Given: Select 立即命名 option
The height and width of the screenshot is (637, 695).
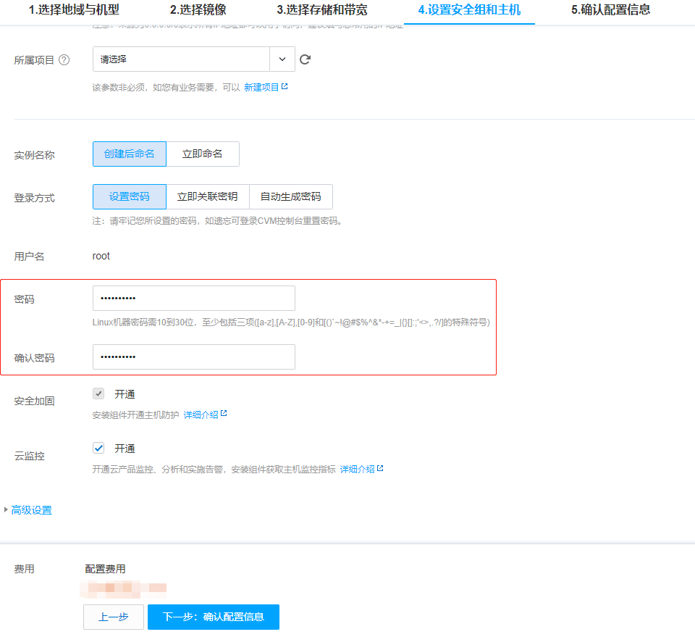Looking at the screenshot, I should point(203,154).
